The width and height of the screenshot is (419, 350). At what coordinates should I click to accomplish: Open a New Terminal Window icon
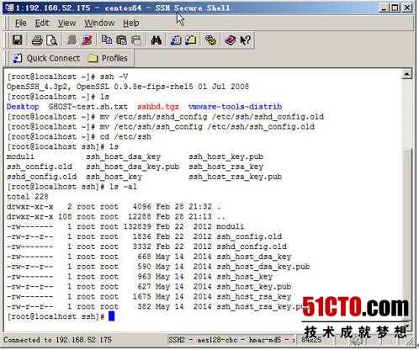tap(176, 40)
